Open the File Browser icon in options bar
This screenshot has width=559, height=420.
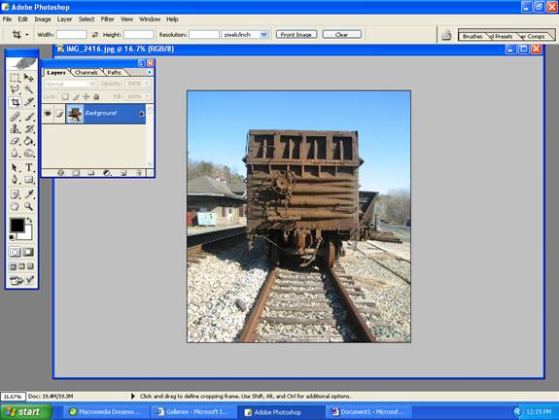tap(446, 35)
